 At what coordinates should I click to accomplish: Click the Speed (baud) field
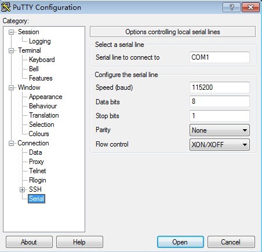pos(220,87)
